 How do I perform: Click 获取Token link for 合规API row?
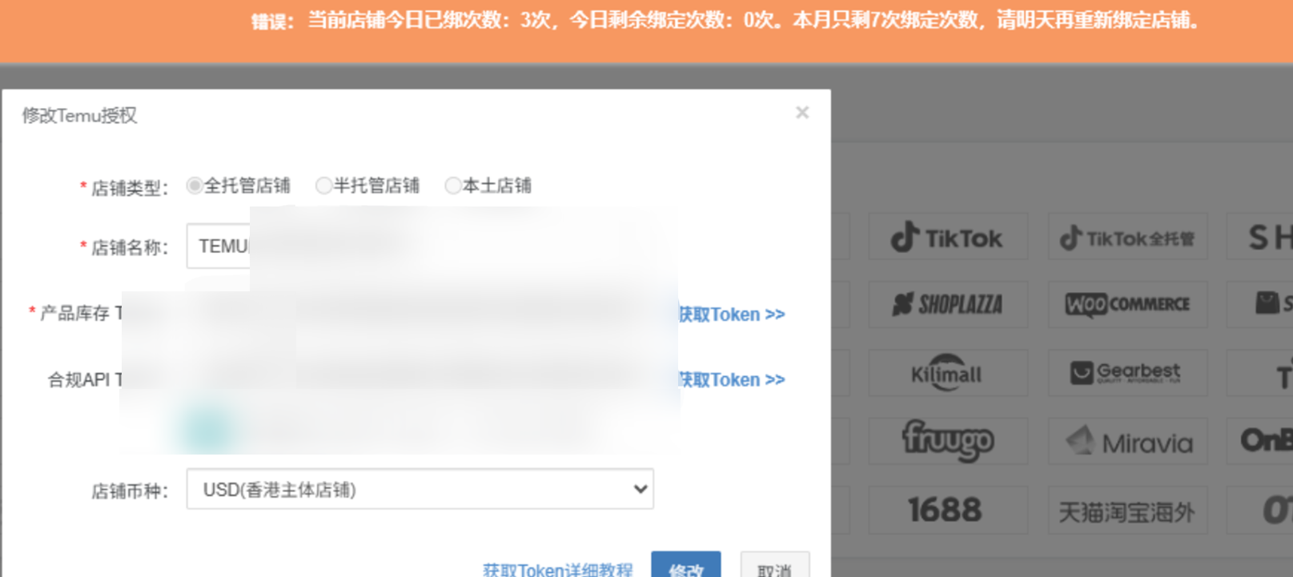click(x=732, y=380)
